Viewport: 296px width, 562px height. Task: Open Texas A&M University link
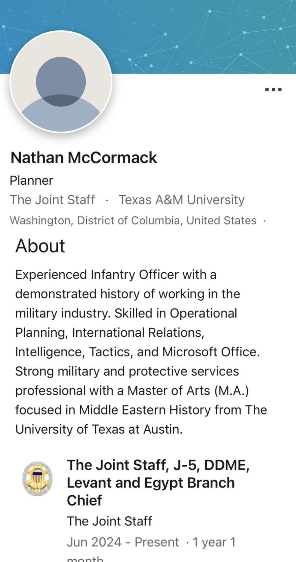point(181,200)
